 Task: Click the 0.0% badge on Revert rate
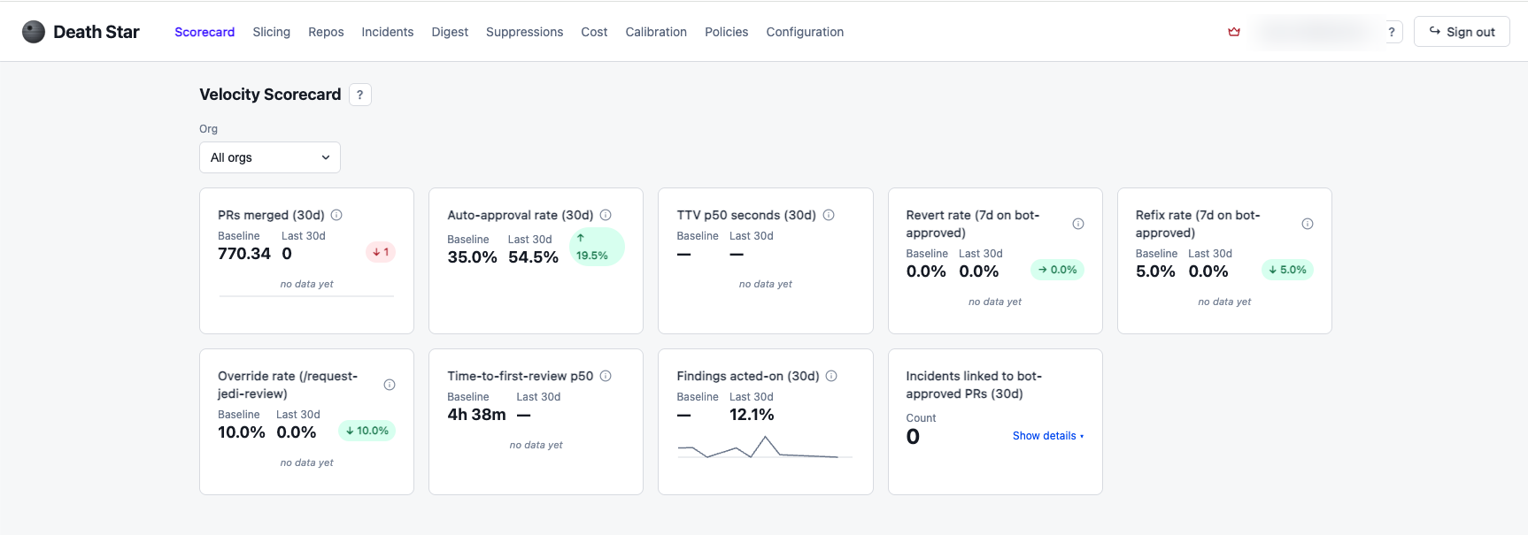coord(1058,270)
